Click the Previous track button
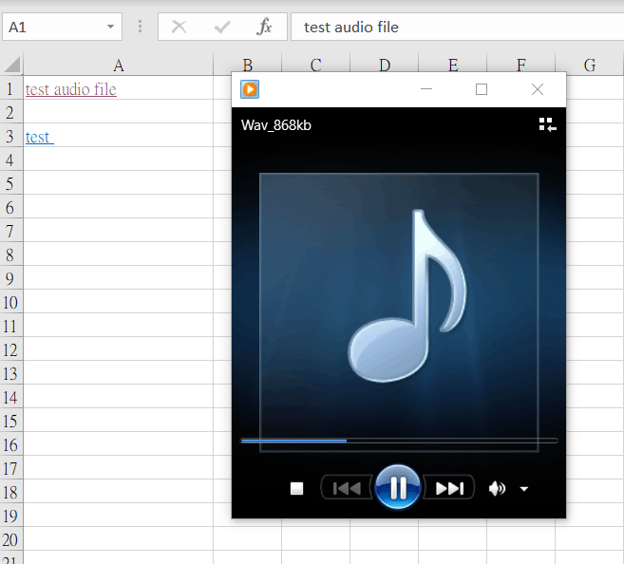Image resolution: width=624 pixels, height=564 pixels. pos(347,488)
